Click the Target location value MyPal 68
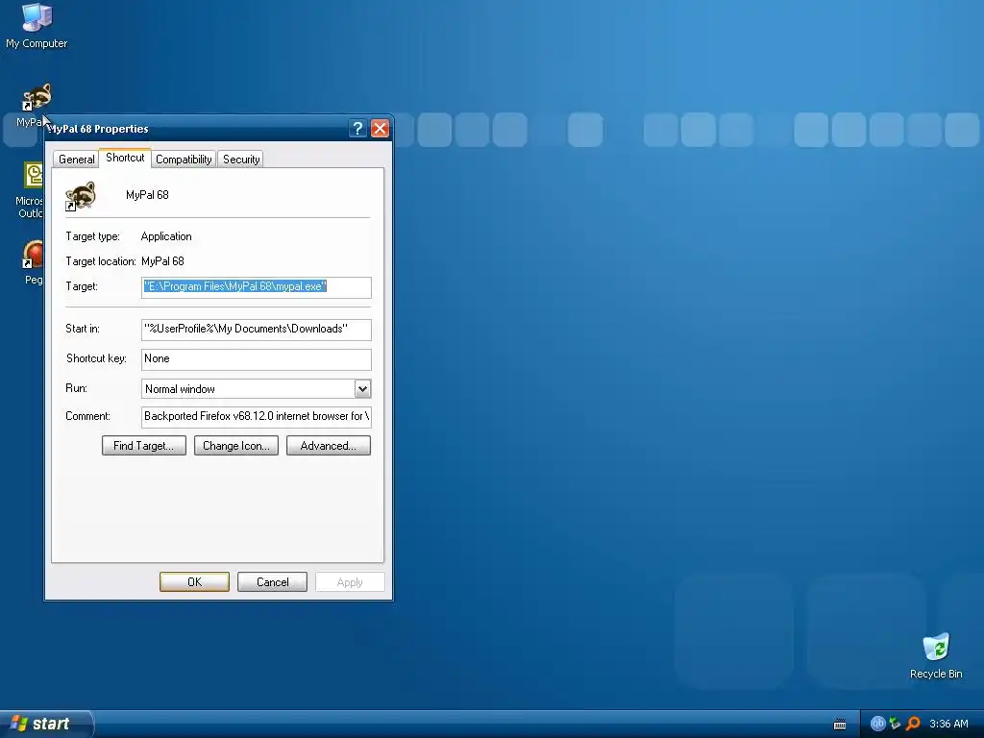 [x=162, y=261]
